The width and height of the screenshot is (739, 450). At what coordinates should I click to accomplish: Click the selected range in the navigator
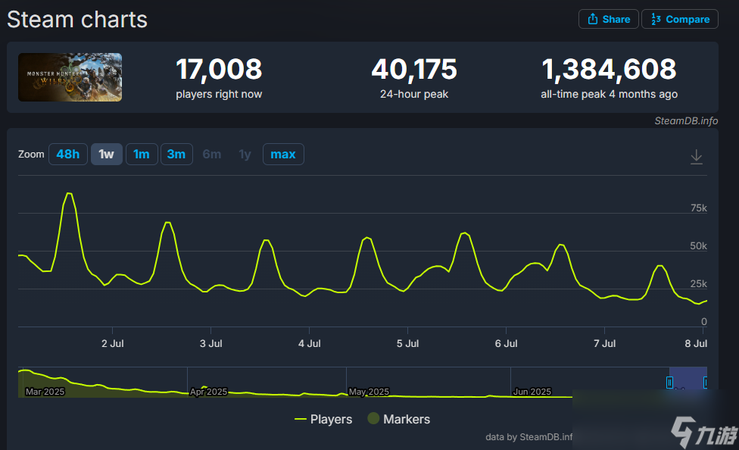click(688, 379)
